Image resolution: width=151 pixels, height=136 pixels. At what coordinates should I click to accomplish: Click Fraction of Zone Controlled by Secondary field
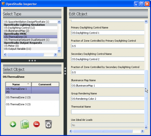coord(108,72)
